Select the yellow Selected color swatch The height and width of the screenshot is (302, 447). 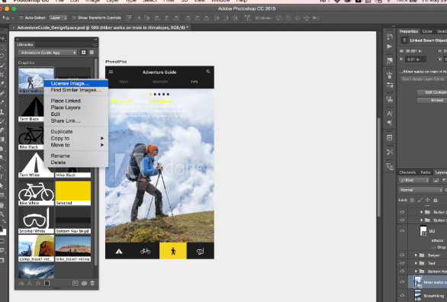[73, 193]
